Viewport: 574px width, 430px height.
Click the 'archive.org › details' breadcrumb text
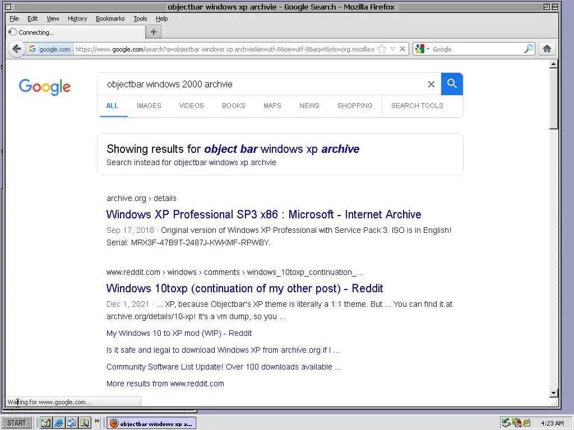click(x=141, y=199)
